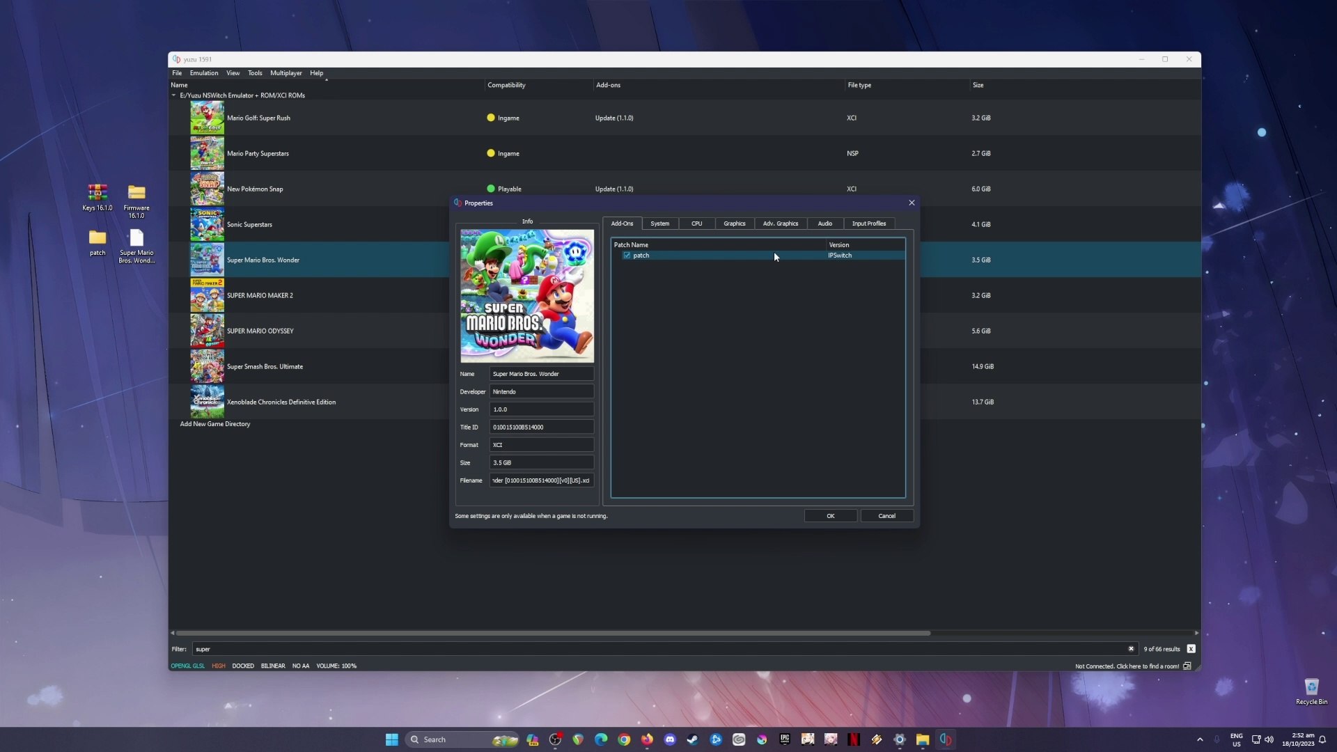
Task: Uncheck the patch add-on checkbox
Action: 627,256
